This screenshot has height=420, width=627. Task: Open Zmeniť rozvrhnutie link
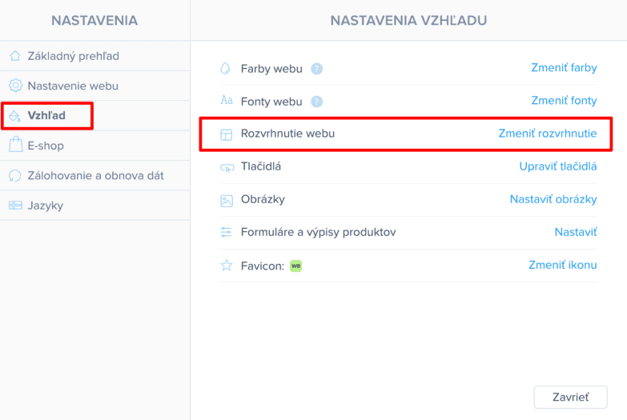coord(548,134)
